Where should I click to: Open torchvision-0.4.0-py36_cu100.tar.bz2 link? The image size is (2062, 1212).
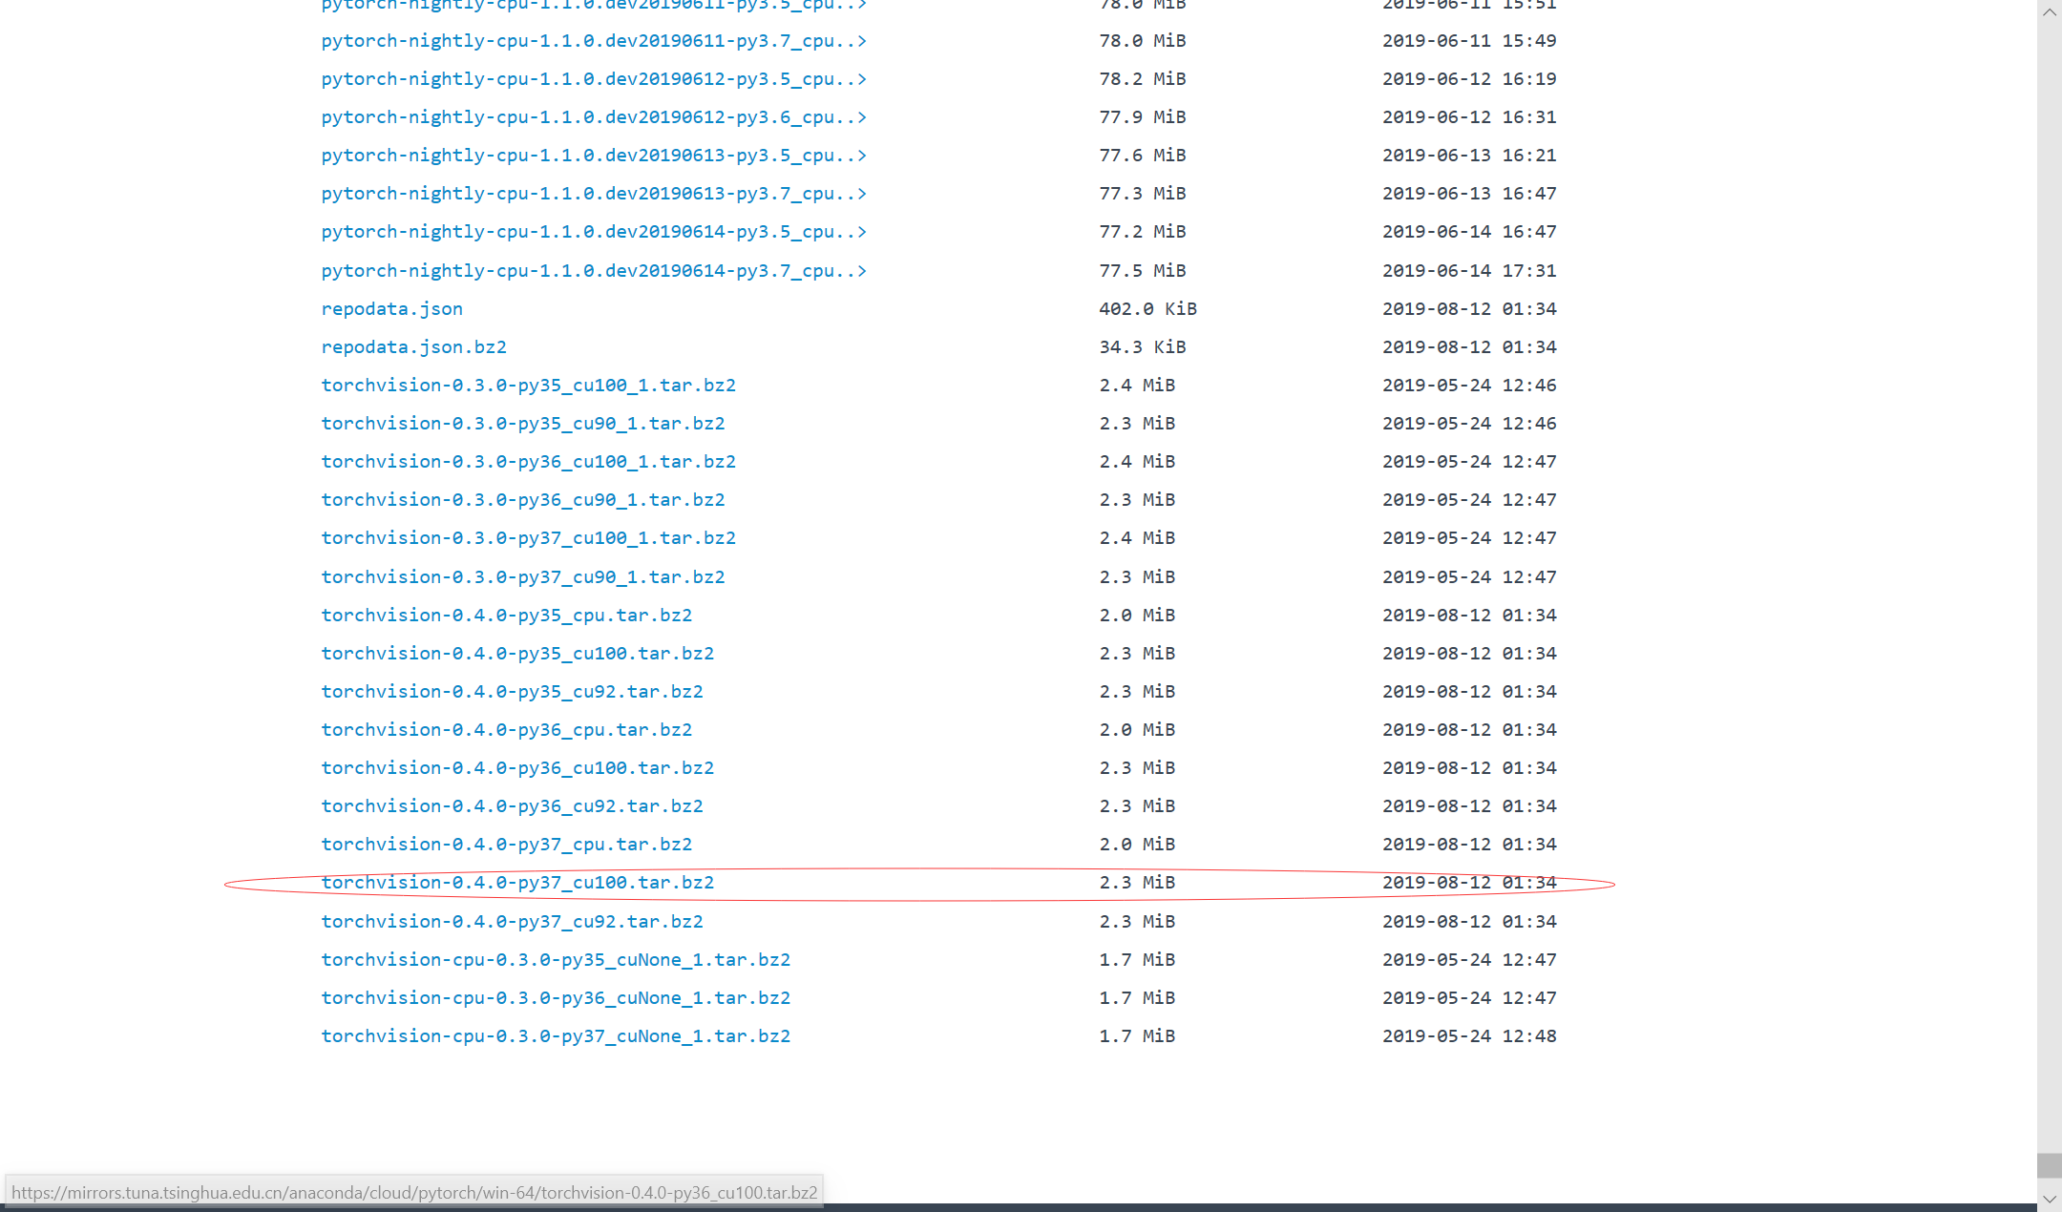pyautogui.click(x=517, y=768)
